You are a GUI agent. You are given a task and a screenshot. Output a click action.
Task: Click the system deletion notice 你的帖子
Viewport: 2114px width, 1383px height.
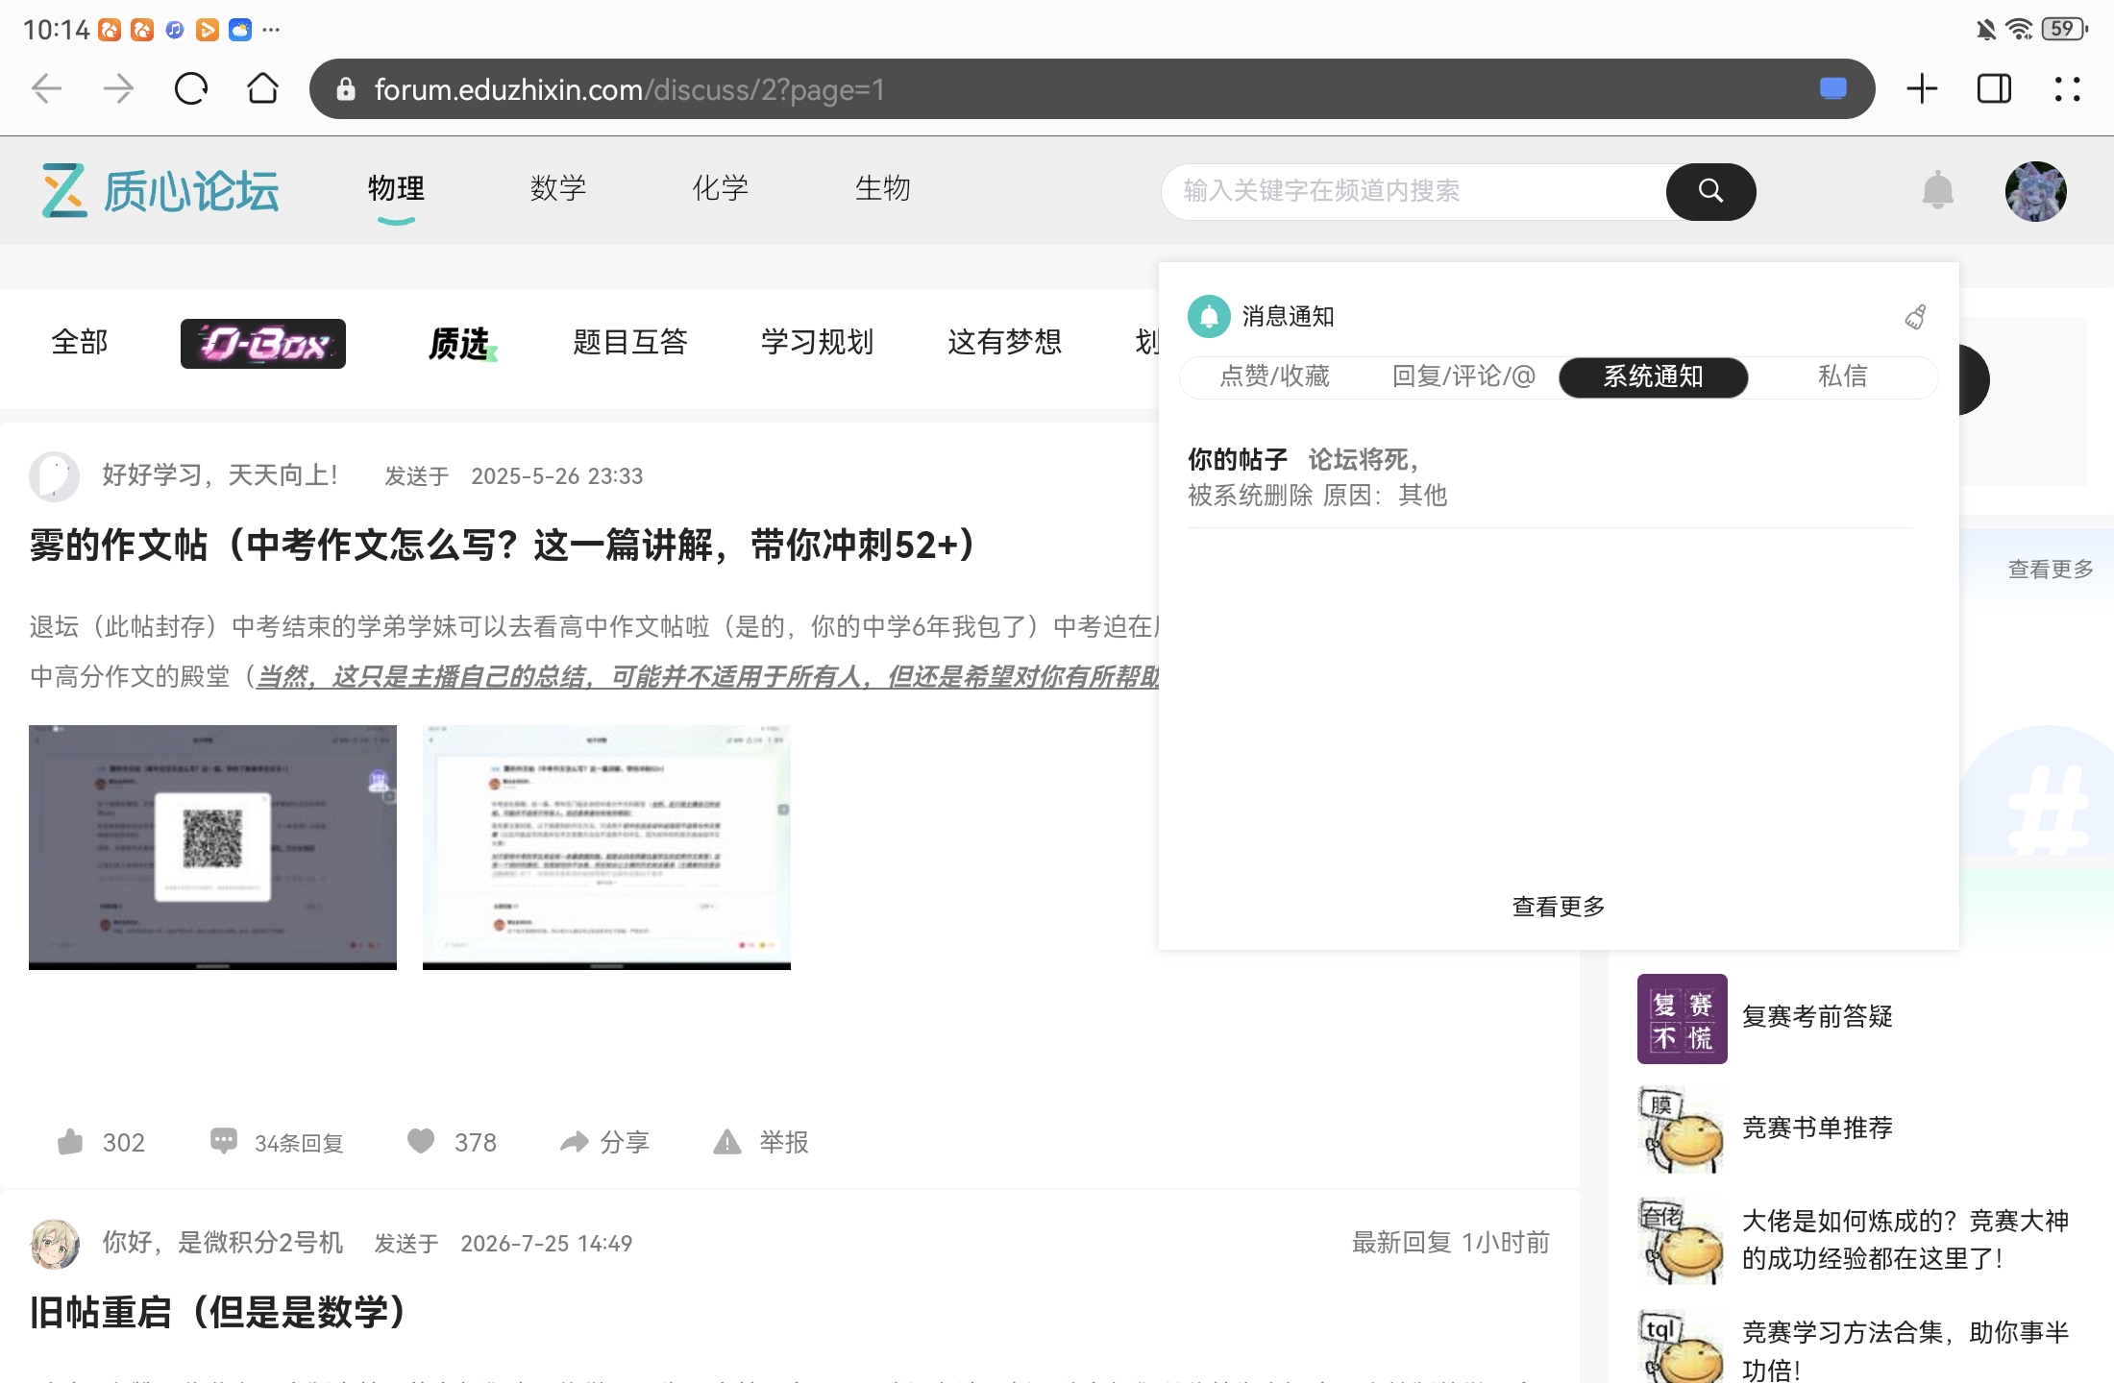coord(1549,477)
